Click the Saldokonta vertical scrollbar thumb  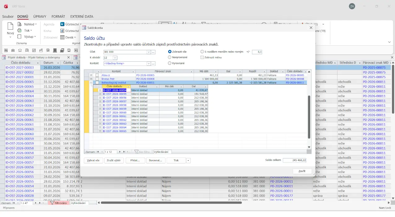[309, 117]
